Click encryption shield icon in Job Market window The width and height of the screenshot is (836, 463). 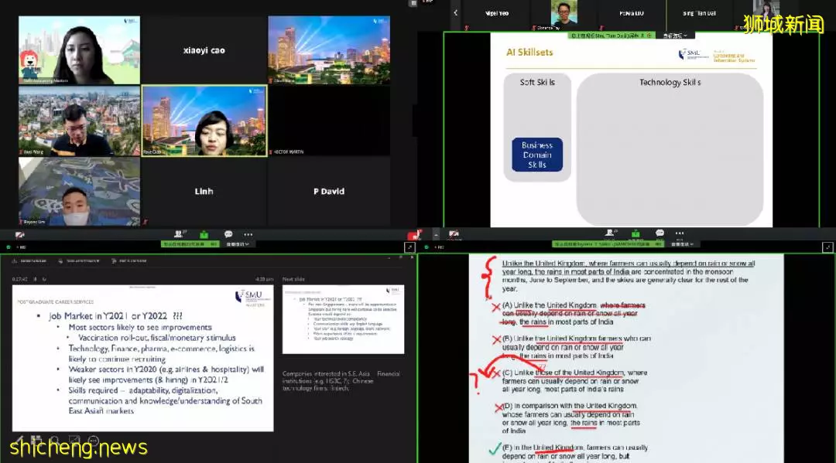pos(8,247)
